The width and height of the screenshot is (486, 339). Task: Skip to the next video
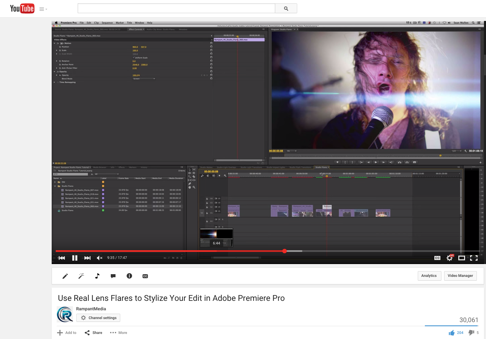click(87, 258)
